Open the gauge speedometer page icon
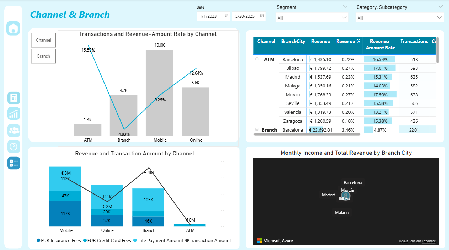The height and width of the screenshot is (250, 449). pyautogui.click(x=14, y=147)
